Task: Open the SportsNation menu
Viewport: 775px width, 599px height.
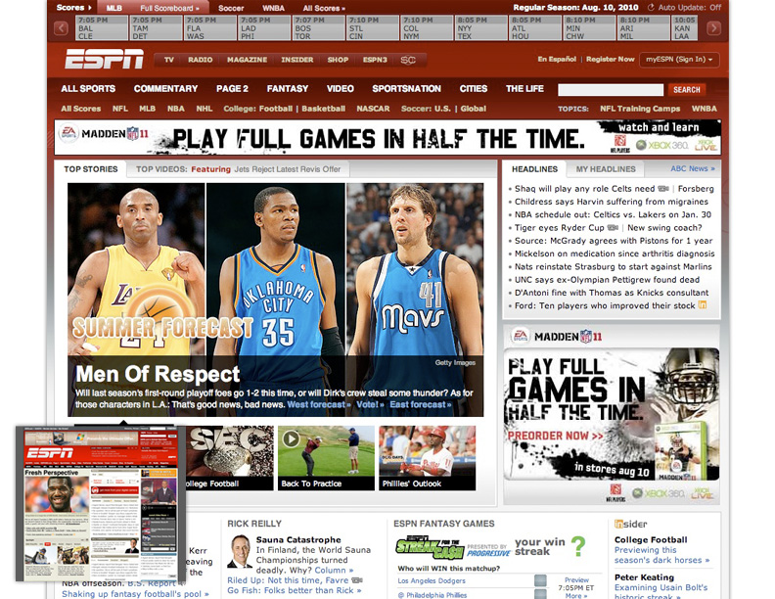Action: pos(406,88)
